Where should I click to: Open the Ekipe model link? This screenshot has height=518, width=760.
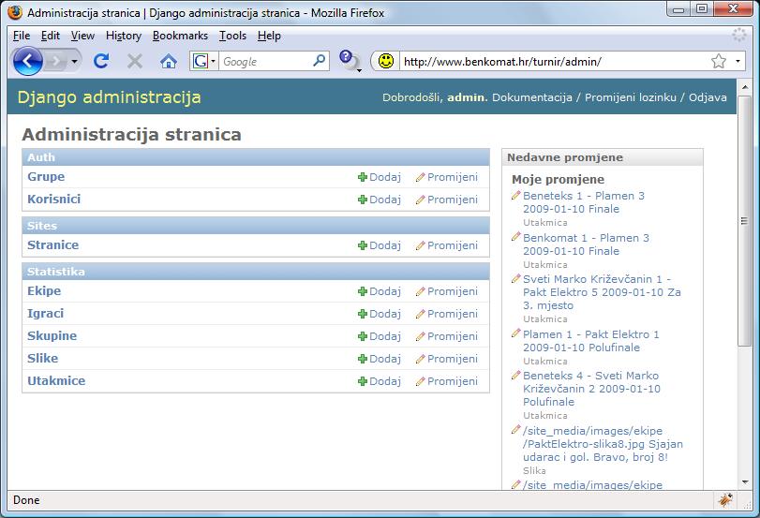click(x=44, y=291)
